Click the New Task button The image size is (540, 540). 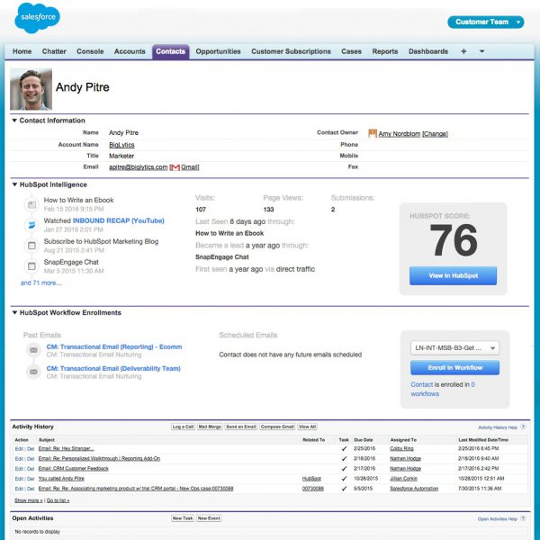coord(183,518)
